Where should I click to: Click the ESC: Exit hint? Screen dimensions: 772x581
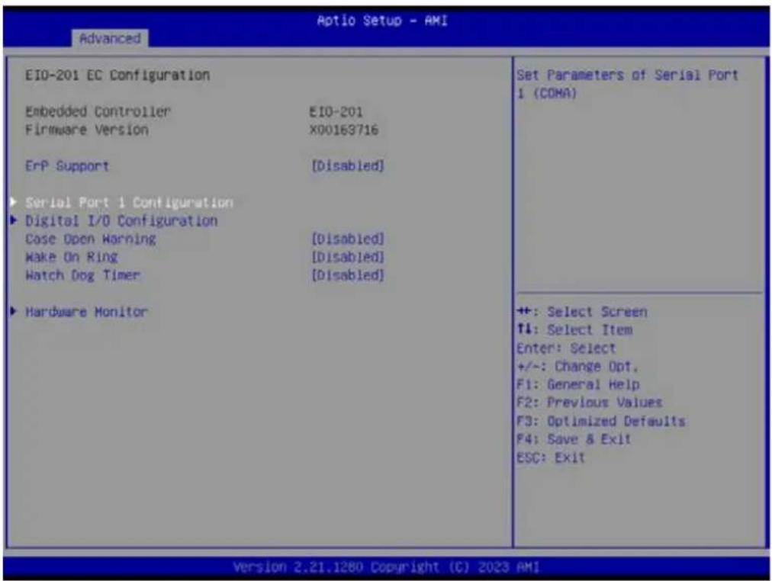click(551, 457)
